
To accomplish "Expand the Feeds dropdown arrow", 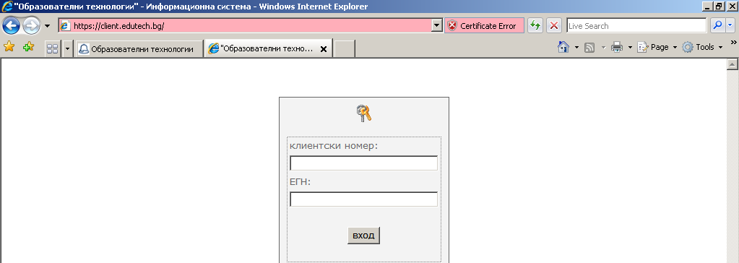I will point(603,48).
